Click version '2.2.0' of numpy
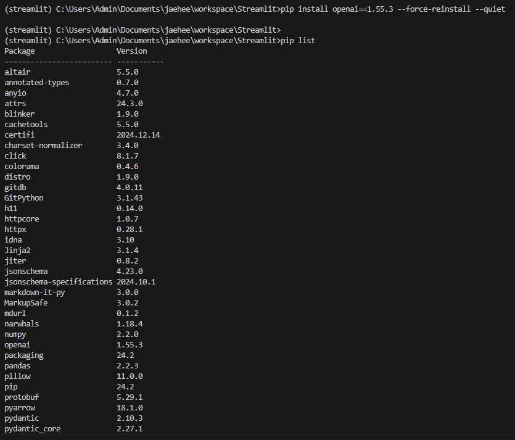This screenshot has height=440, width=515. click(x=128, y=335)
